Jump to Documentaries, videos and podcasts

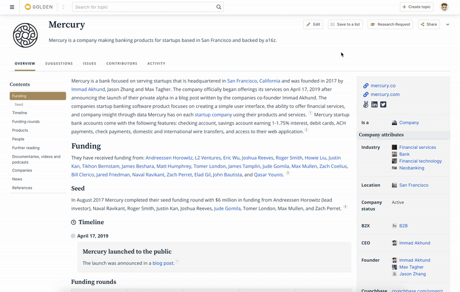click(x=36, y=159)
